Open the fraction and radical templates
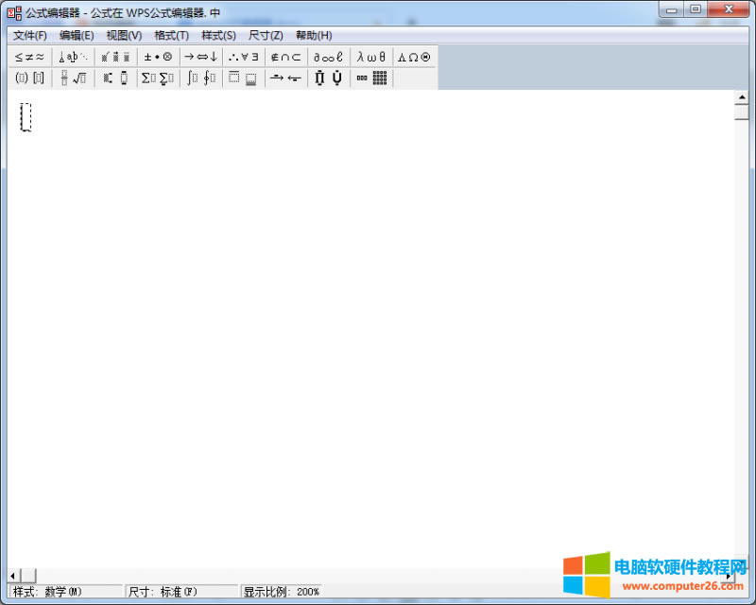The width and height of the screenshot is (756, 605). pos(73,78)
